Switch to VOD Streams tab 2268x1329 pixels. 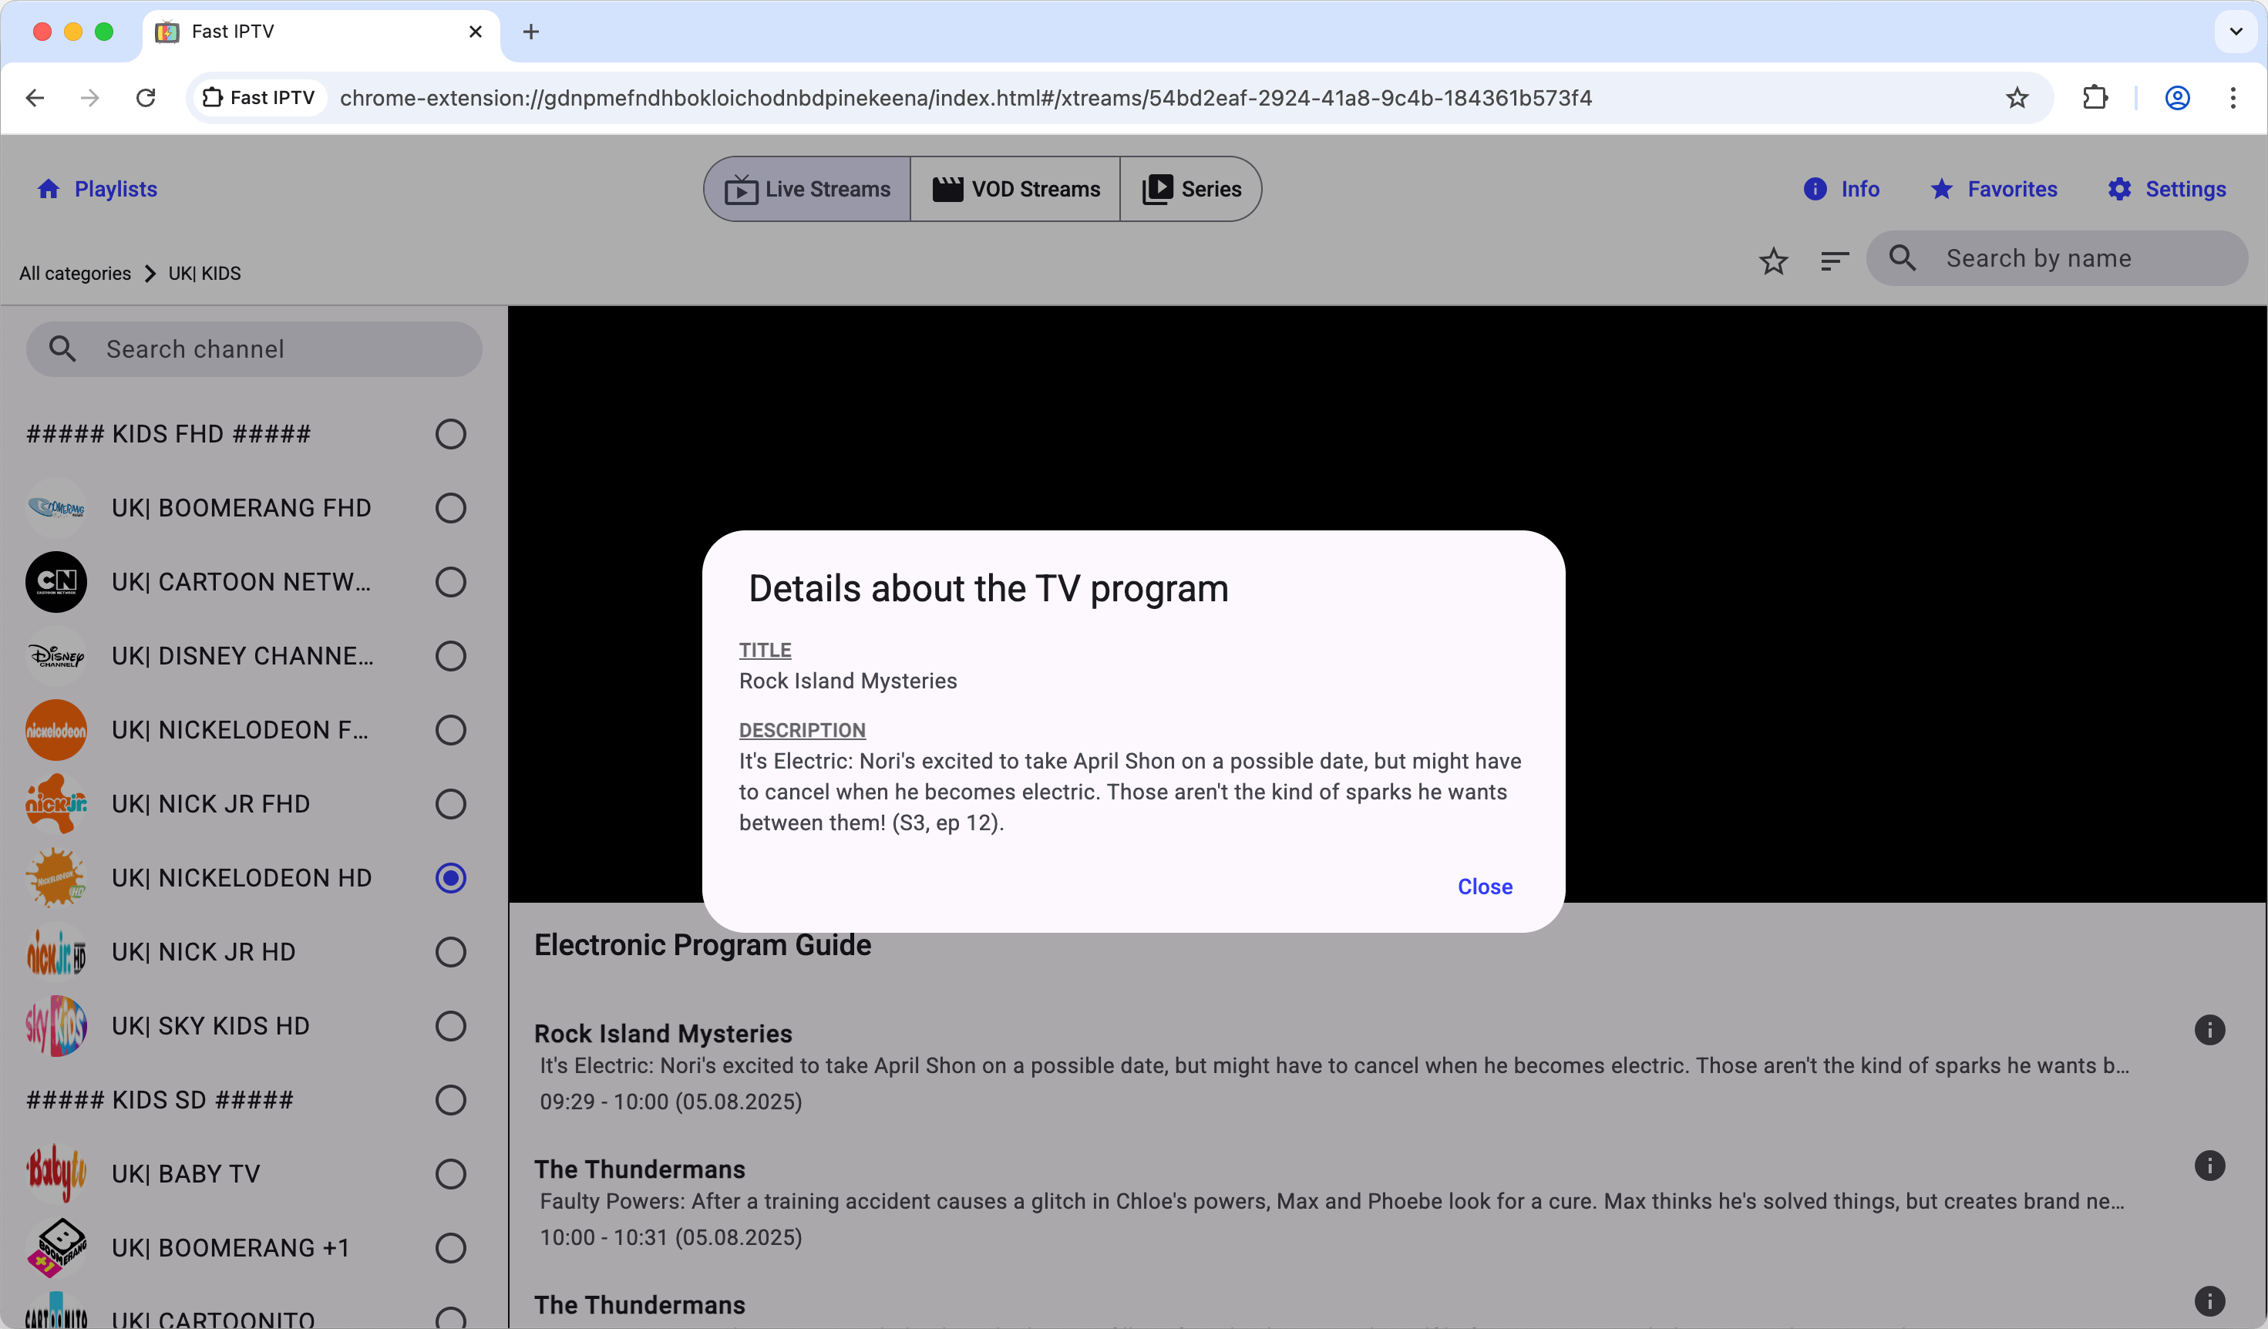(x=1015, y=189)
